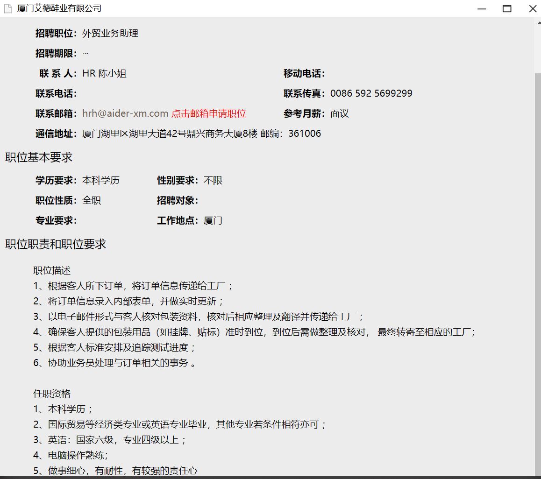Click the heading 职位职责和职位要求
Image resolution: width=541 pixels, height=479 pixels.
point(56,244)
